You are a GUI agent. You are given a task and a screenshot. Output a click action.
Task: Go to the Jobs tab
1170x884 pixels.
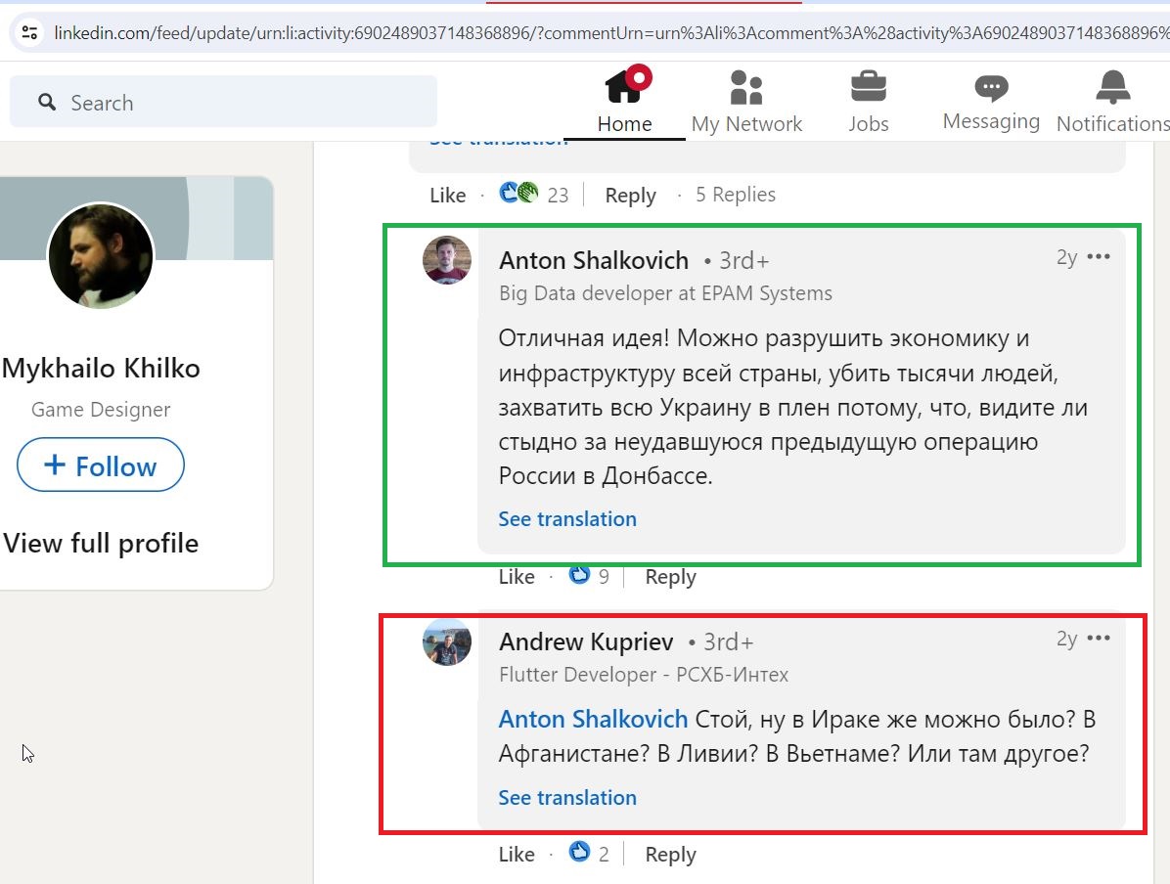click(869, 101)
